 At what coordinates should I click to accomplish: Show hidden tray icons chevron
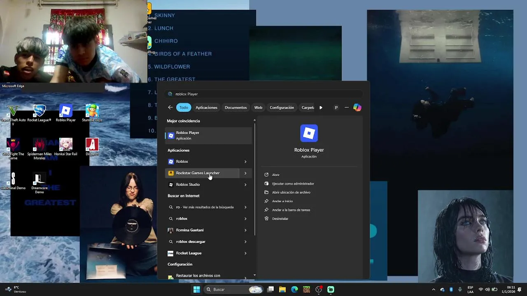point(434,289)
